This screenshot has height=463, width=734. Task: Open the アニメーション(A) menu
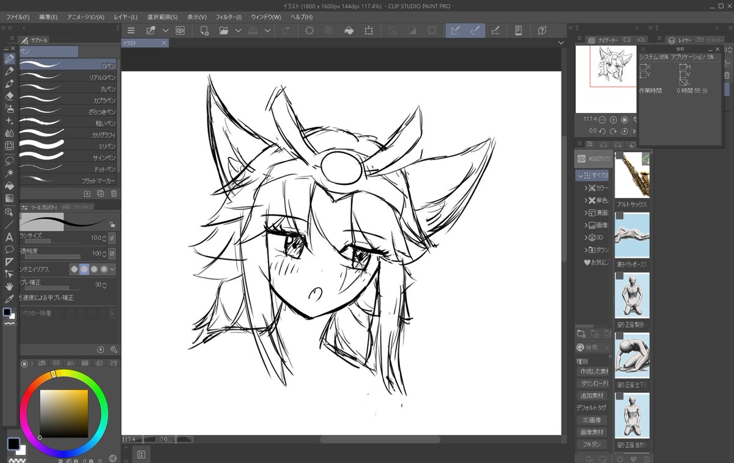point(86,17)
